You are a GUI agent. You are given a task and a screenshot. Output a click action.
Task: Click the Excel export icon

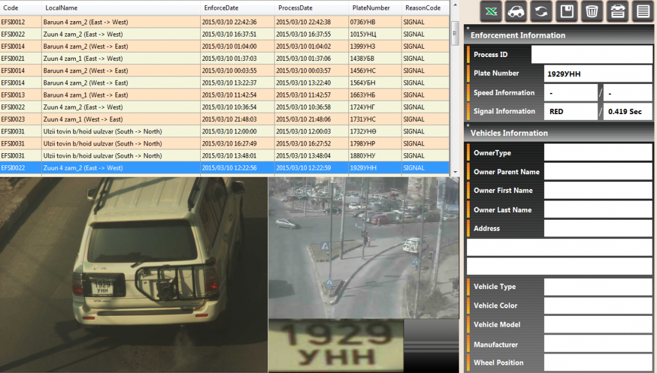(491, 12)
